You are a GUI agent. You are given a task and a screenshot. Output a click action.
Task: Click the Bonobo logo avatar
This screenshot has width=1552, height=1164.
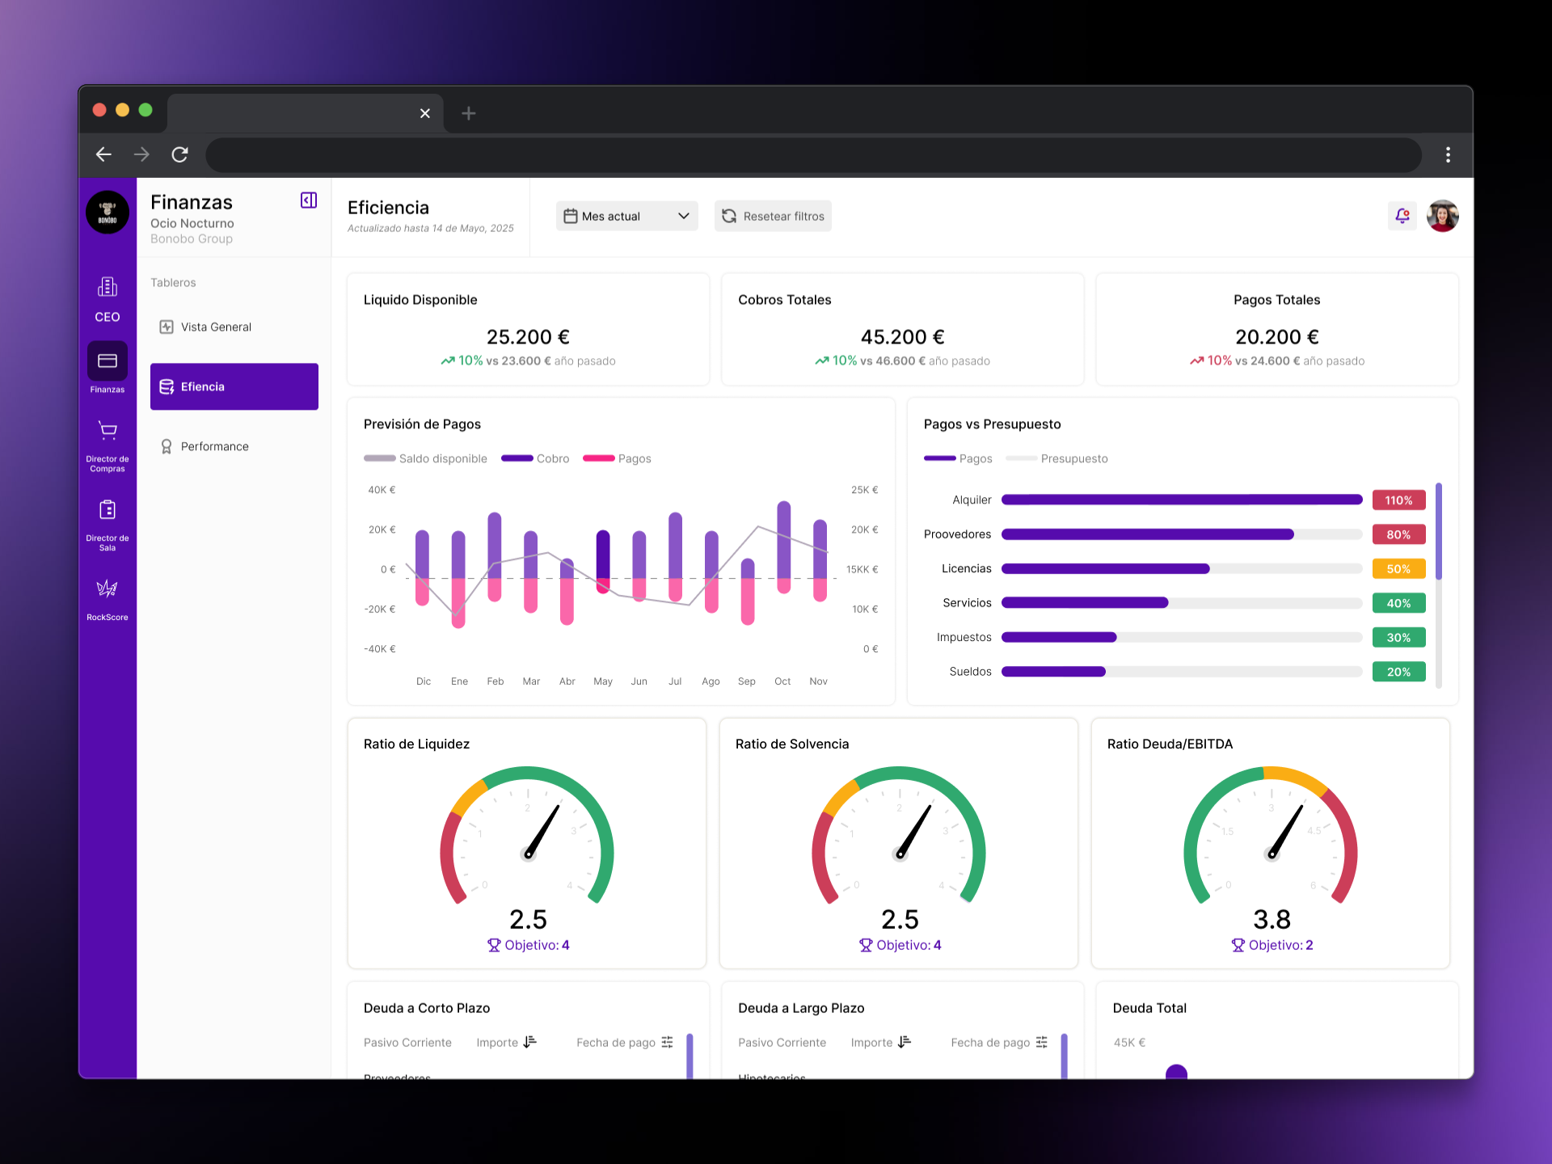click(108, 213)
